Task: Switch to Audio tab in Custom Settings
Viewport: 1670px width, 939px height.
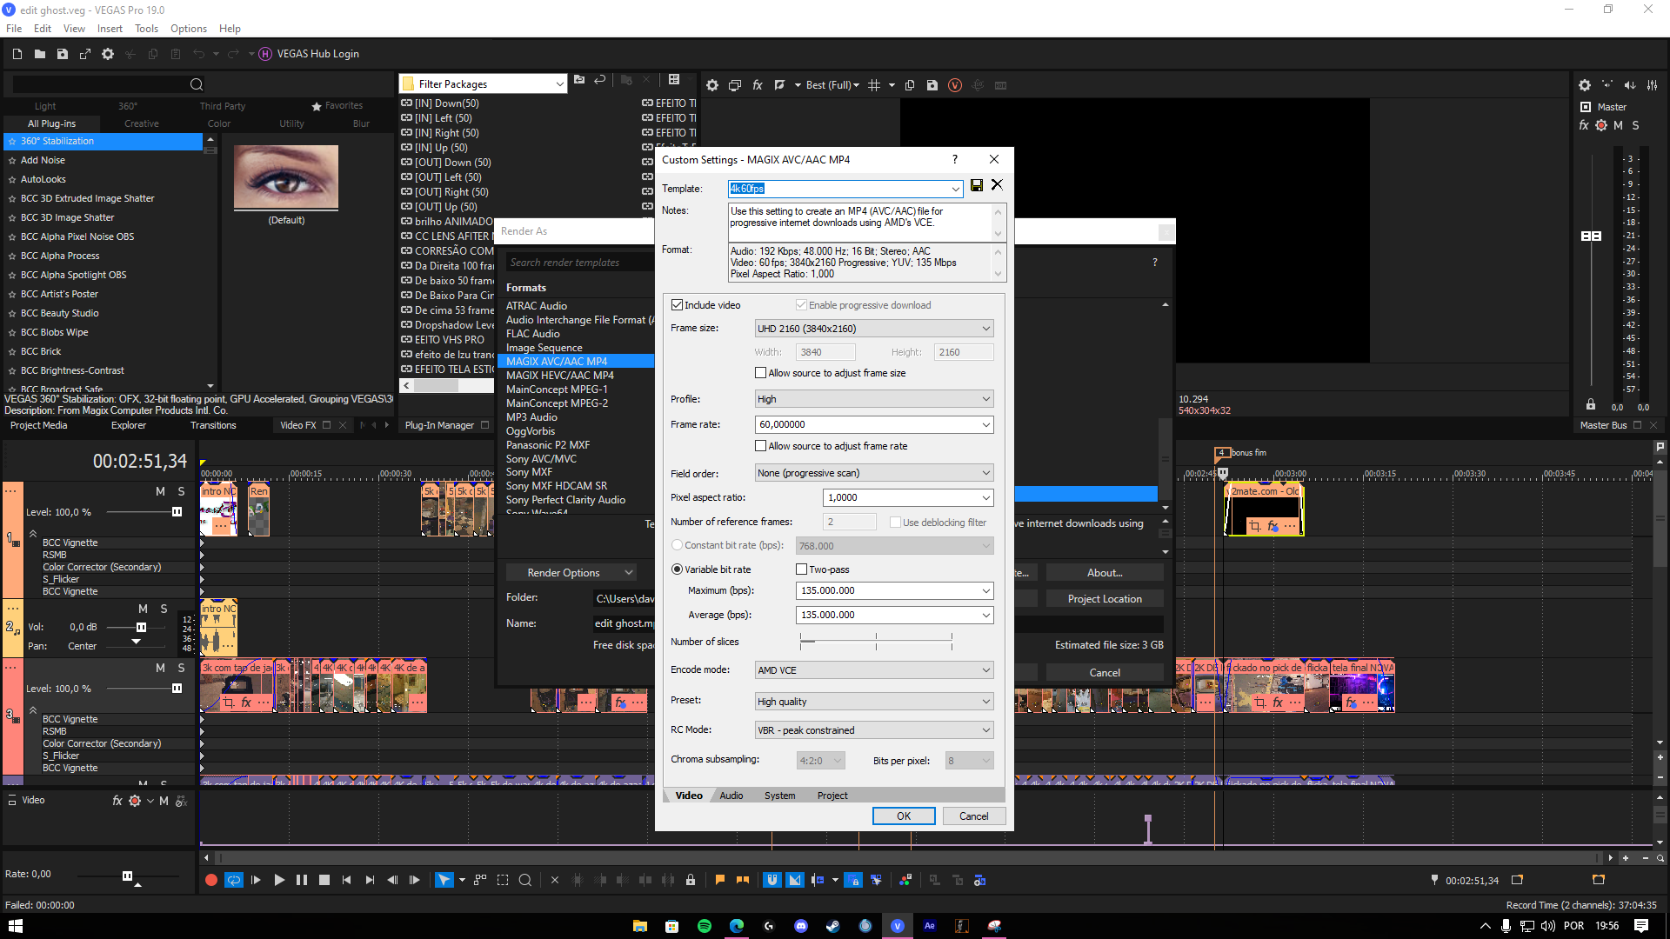Action: coord(731,796)
